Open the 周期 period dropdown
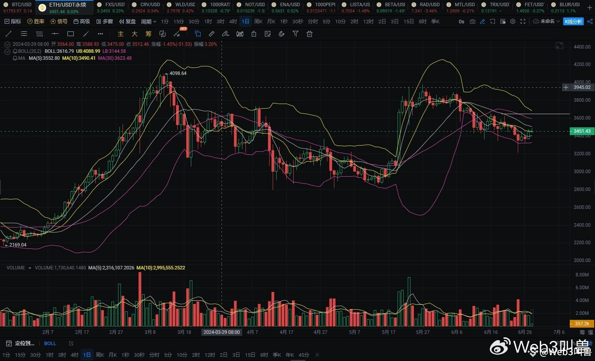The width and height of the screenshot is (595, 361). 149,22
